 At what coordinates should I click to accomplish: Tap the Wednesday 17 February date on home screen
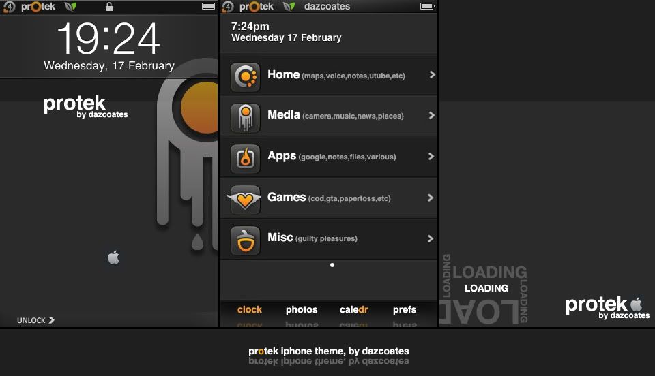(x=287, y=37)
